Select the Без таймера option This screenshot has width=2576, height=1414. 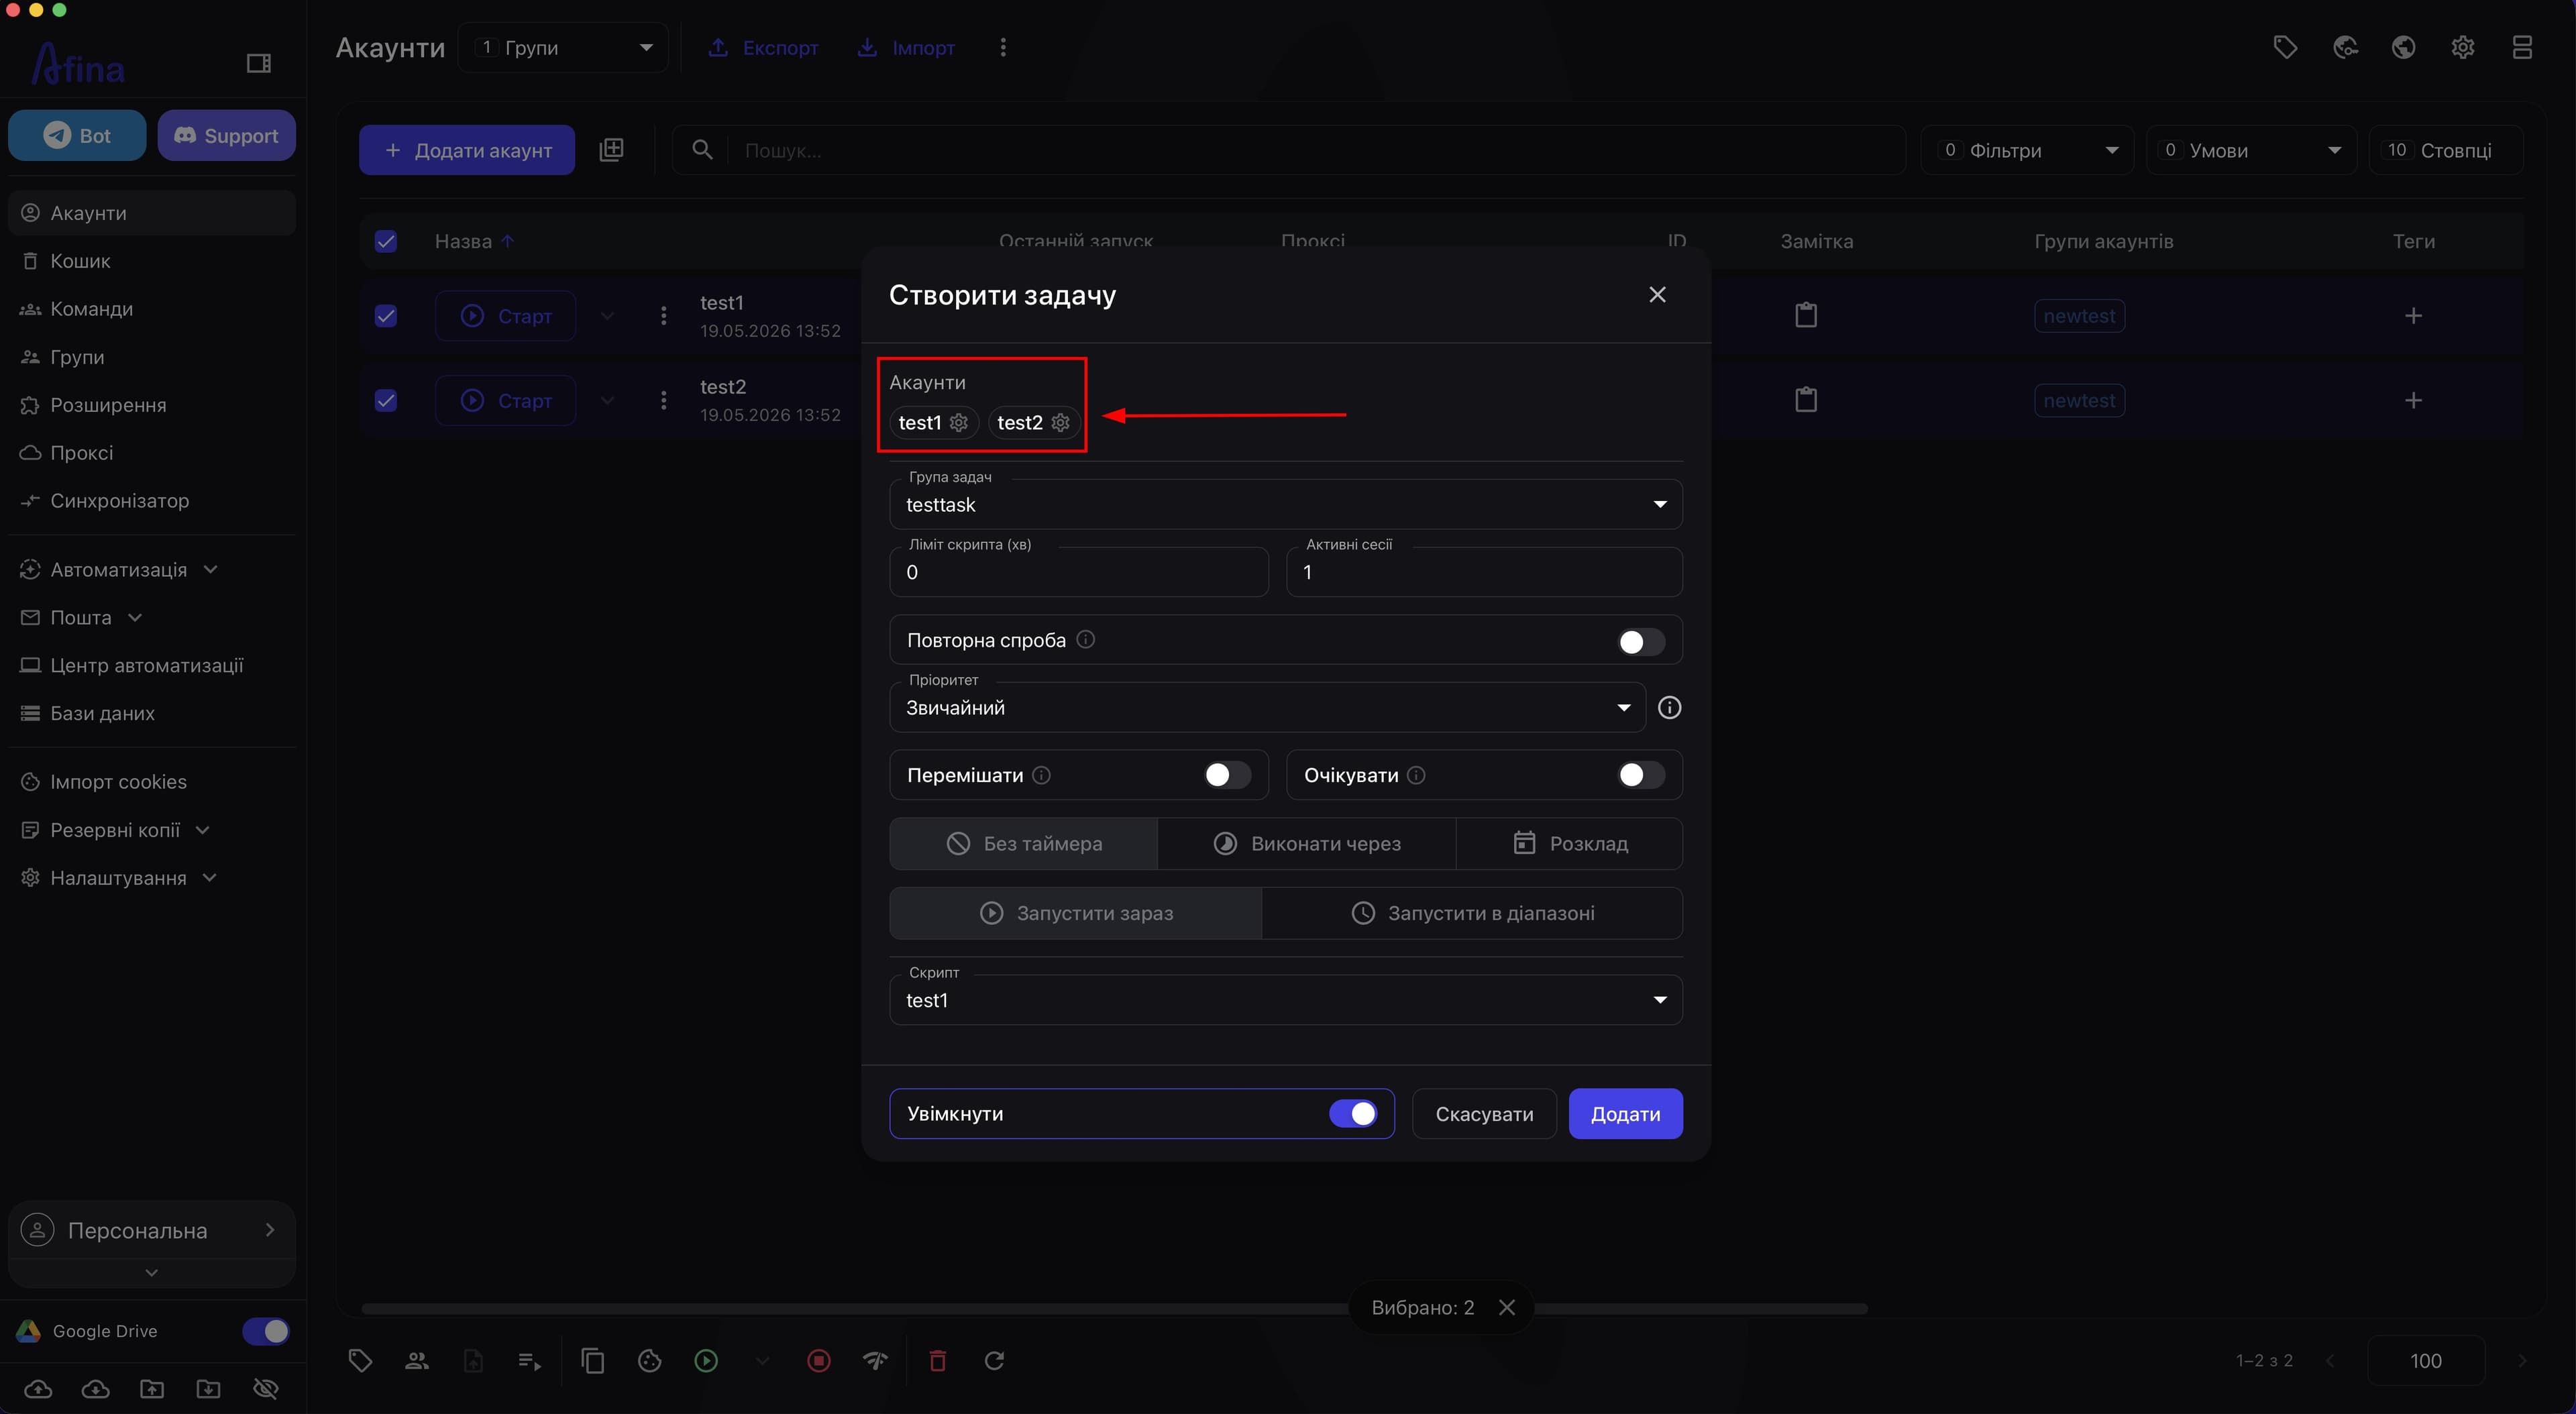[1024, 844]
